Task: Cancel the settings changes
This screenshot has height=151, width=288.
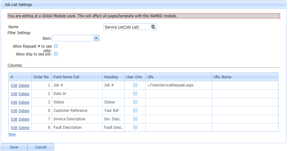Action: tap(41, 147)
